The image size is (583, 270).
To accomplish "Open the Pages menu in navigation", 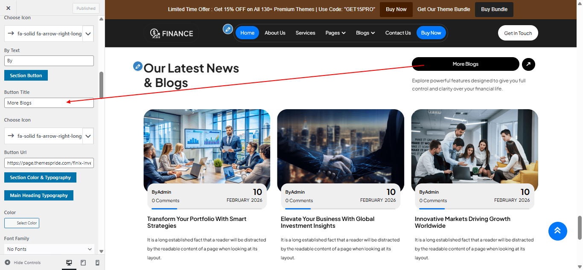I will tap(335, 33).
